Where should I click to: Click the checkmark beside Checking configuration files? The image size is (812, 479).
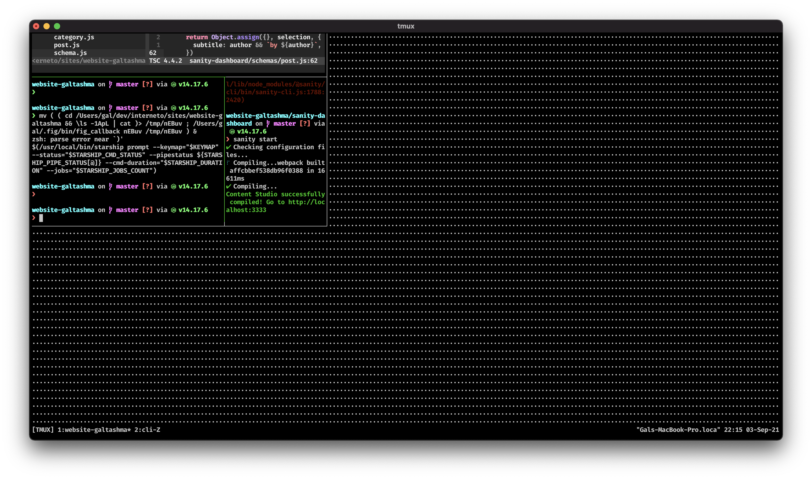tap(229, 147)
